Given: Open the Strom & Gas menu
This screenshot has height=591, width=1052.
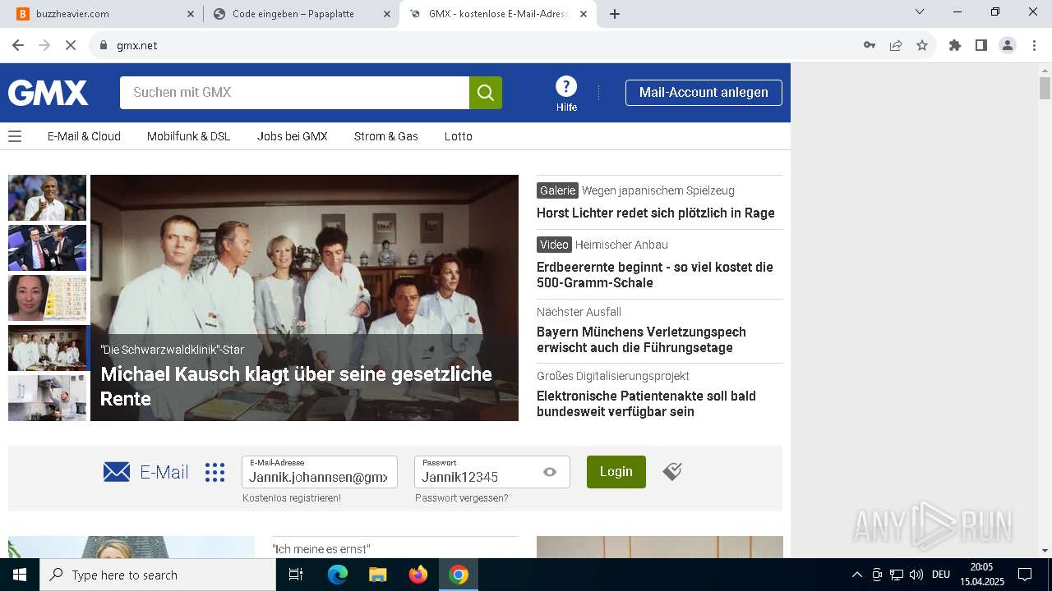Looking at the screenshot, I should [x=385, y=136].
